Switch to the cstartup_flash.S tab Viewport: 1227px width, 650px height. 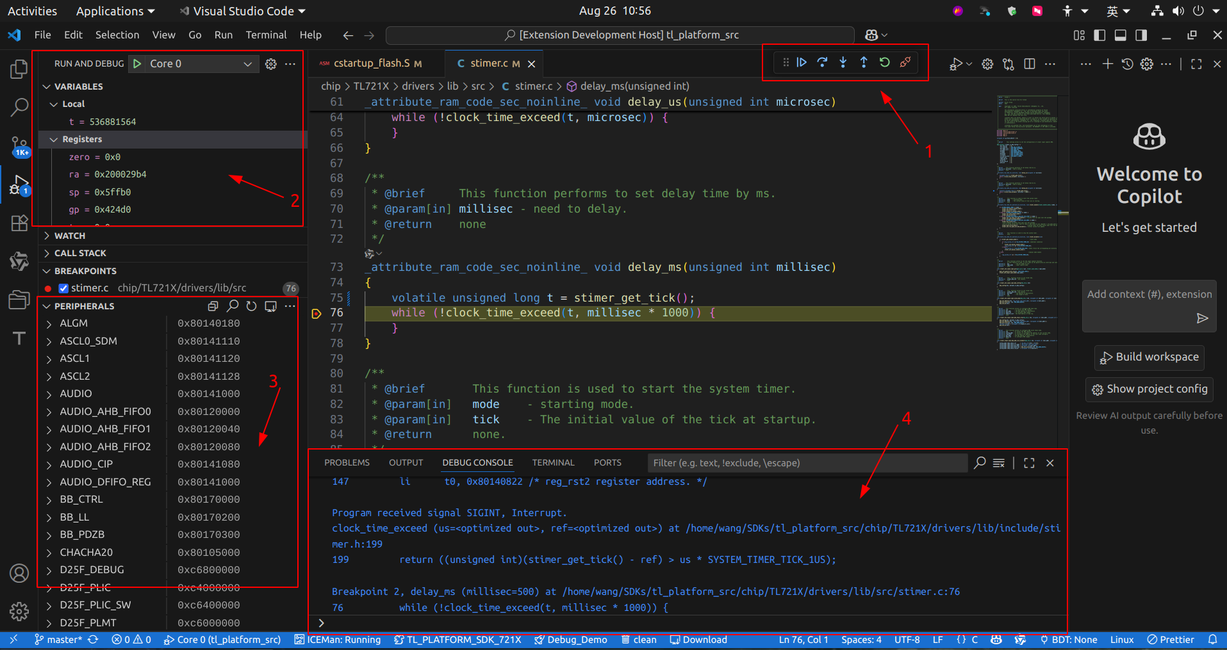coord(370,63)
